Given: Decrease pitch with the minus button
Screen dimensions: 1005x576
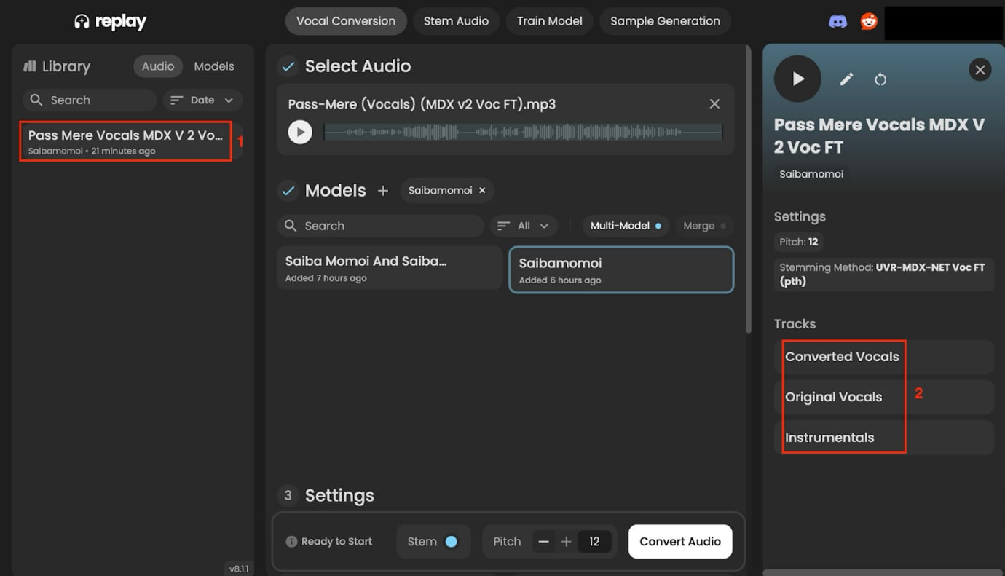Looking at the screenshot, I should pos(543,542).
